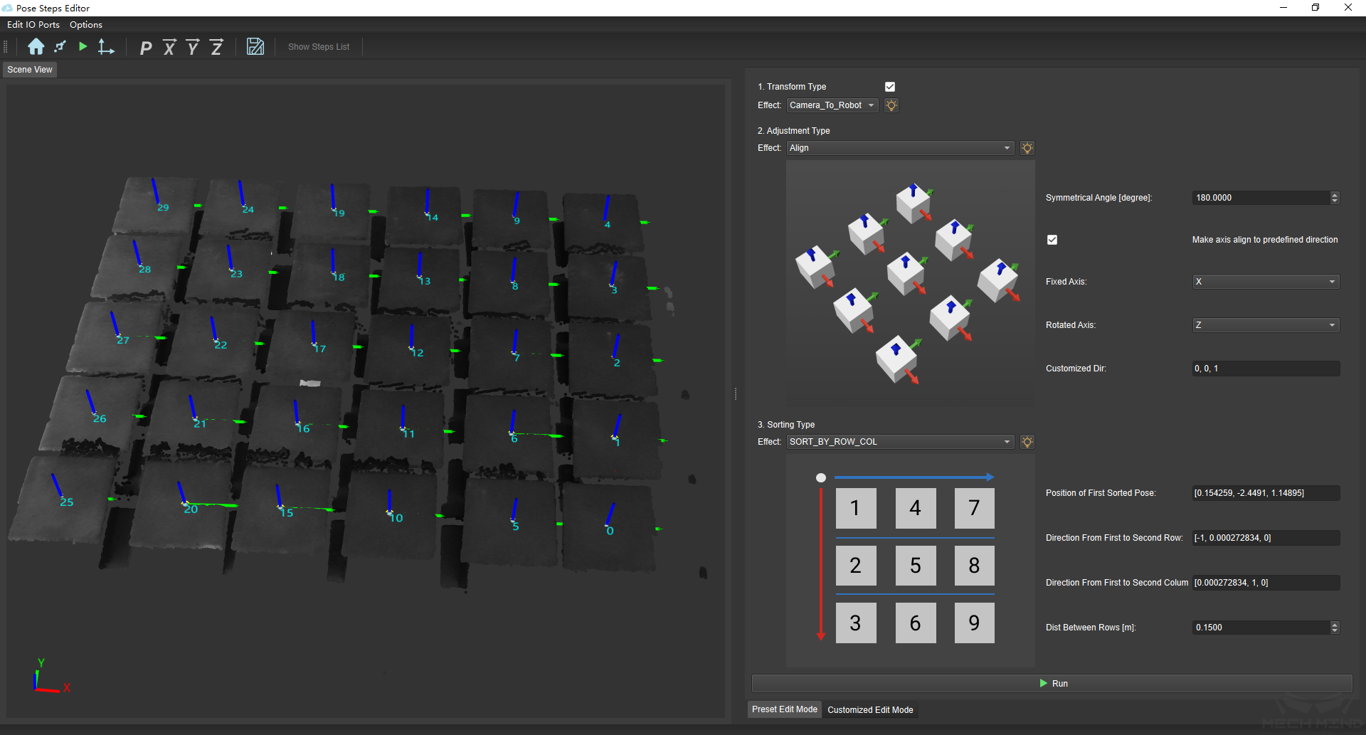This screenshot has height=735, width=1366.
Task: Open the Edit IO Ports menu
Action: 33,25
